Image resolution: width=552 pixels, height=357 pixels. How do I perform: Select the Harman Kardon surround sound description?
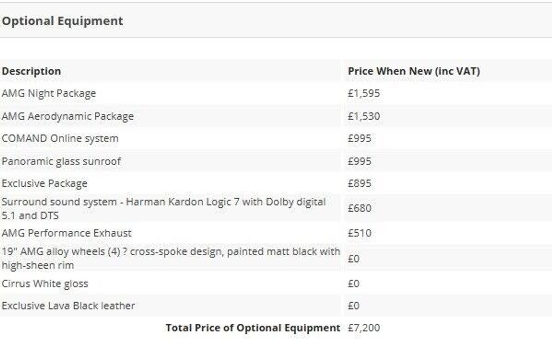164,209
